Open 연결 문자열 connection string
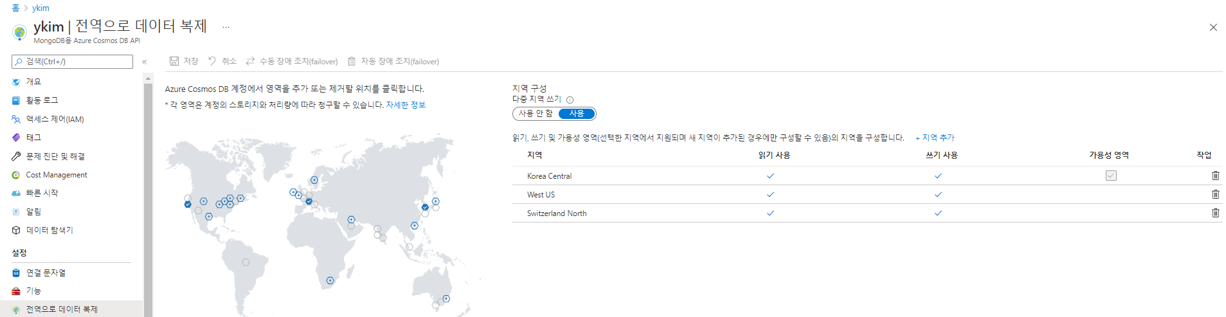Viewport: 1226px width, 317px height. pos(46,273)
